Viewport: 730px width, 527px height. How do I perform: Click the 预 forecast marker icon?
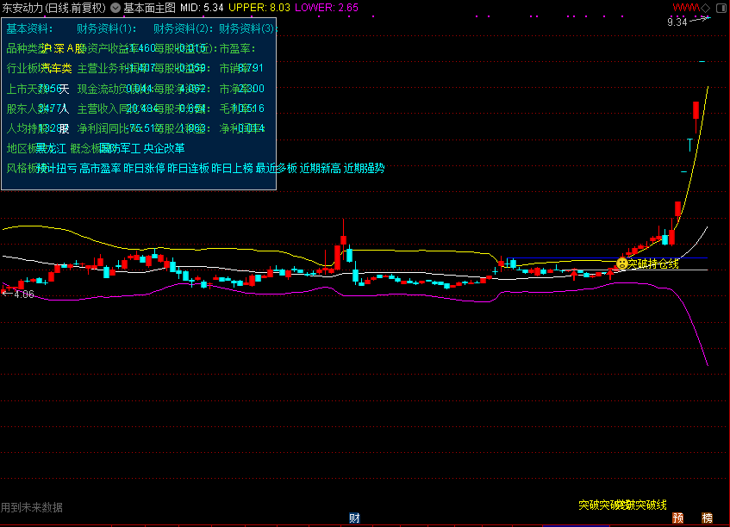(x=677, y=518)
